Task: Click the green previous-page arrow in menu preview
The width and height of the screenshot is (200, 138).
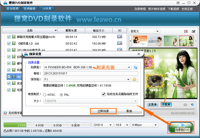Action: 188,95
